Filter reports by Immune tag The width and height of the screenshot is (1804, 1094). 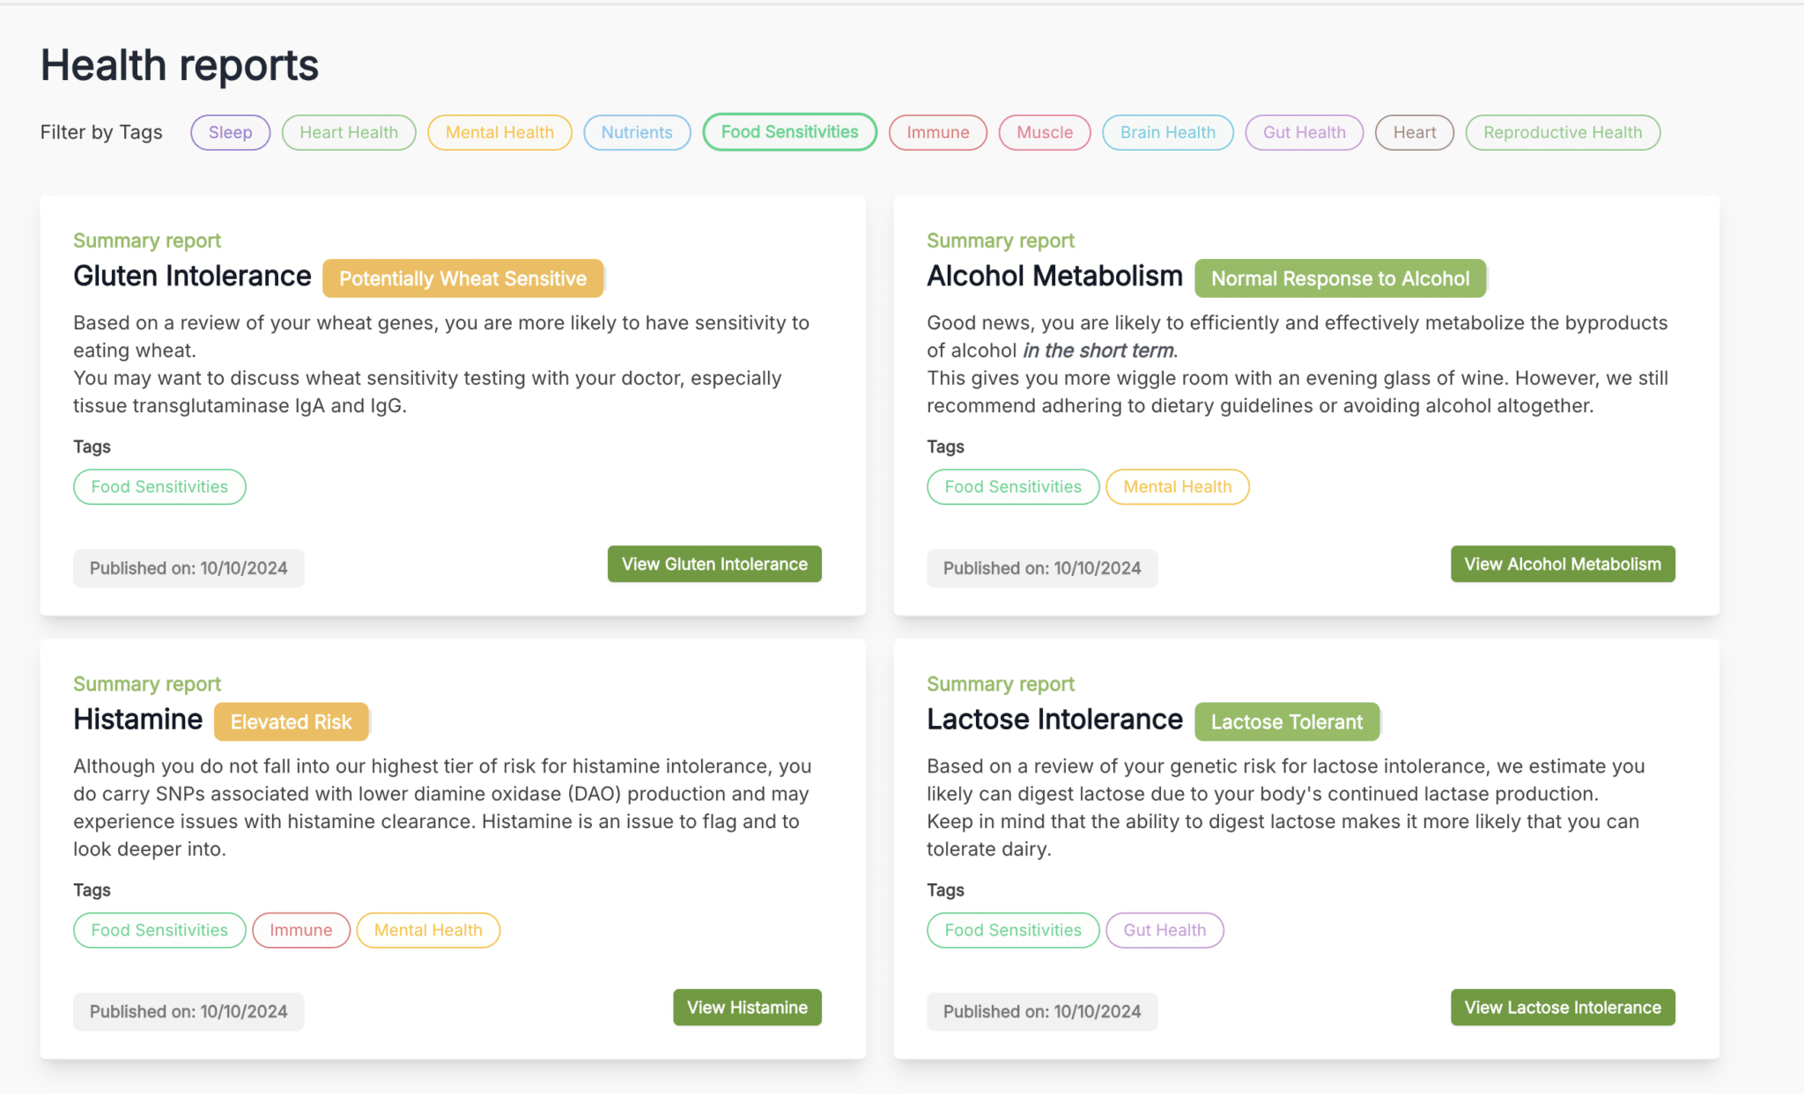(x=937, y=132)
